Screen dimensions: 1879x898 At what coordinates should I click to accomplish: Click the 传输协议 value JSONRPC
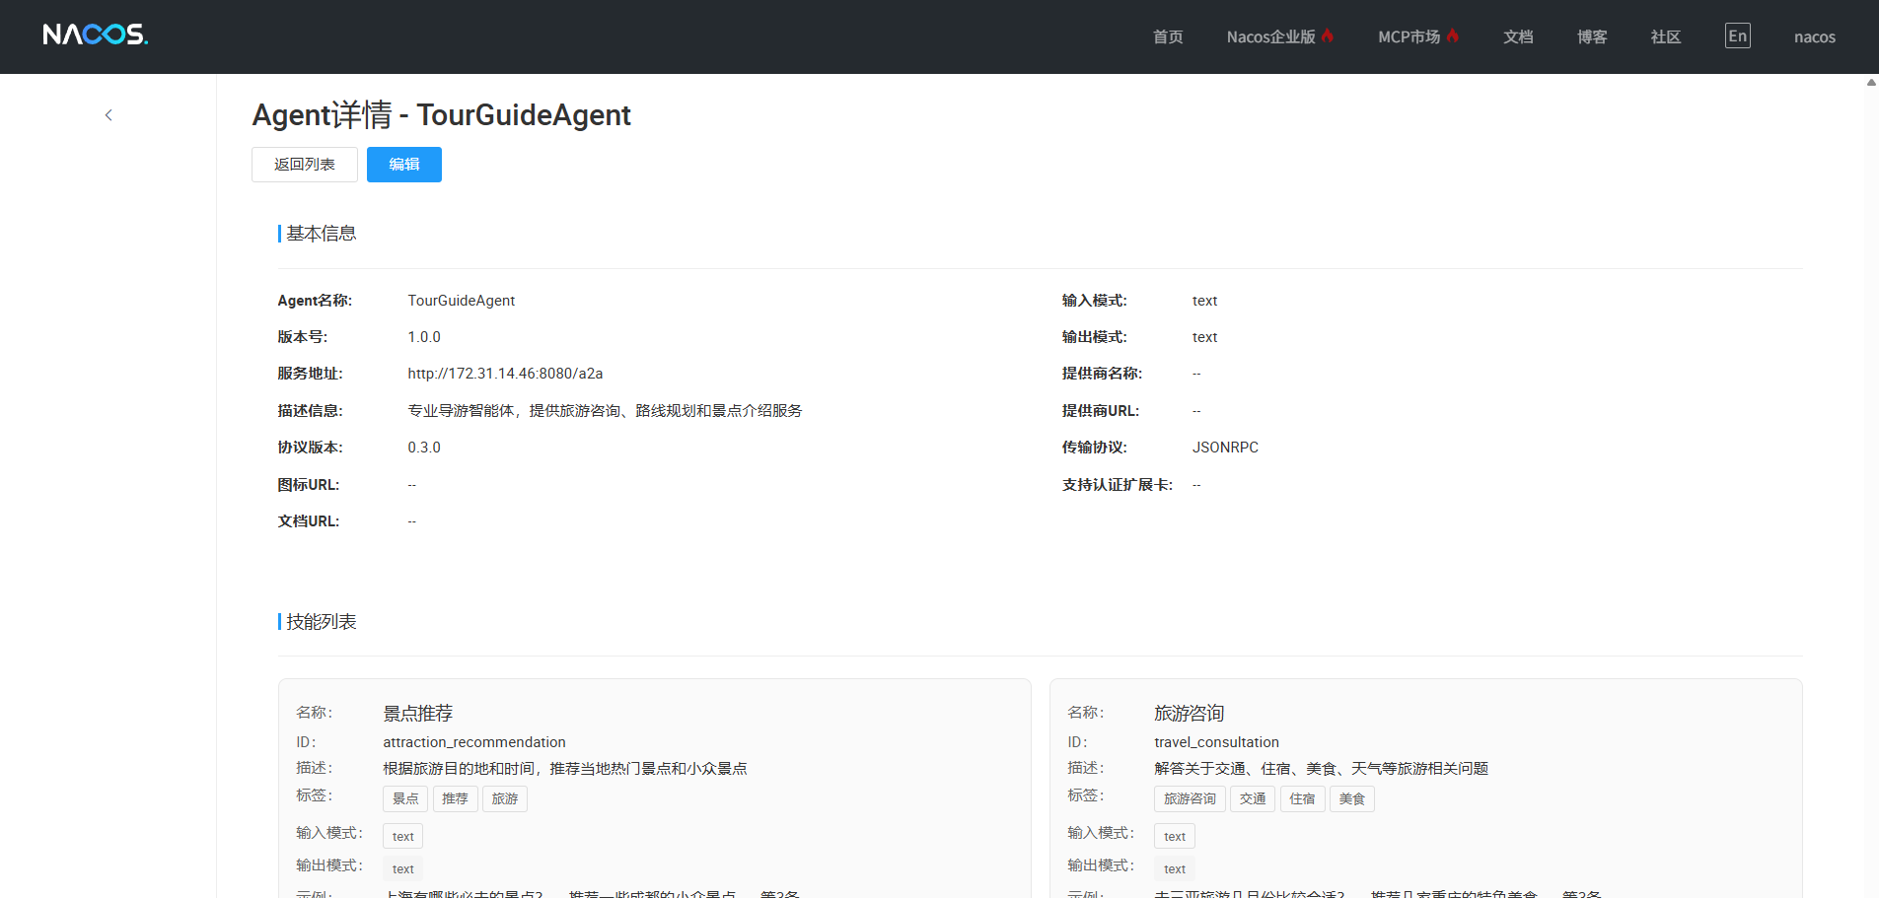[1225, 448]
